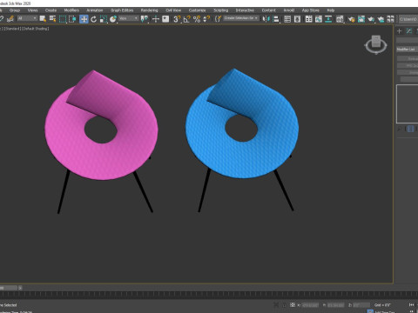Open the Customize menu
418x313 pixels.
(197, 10)
